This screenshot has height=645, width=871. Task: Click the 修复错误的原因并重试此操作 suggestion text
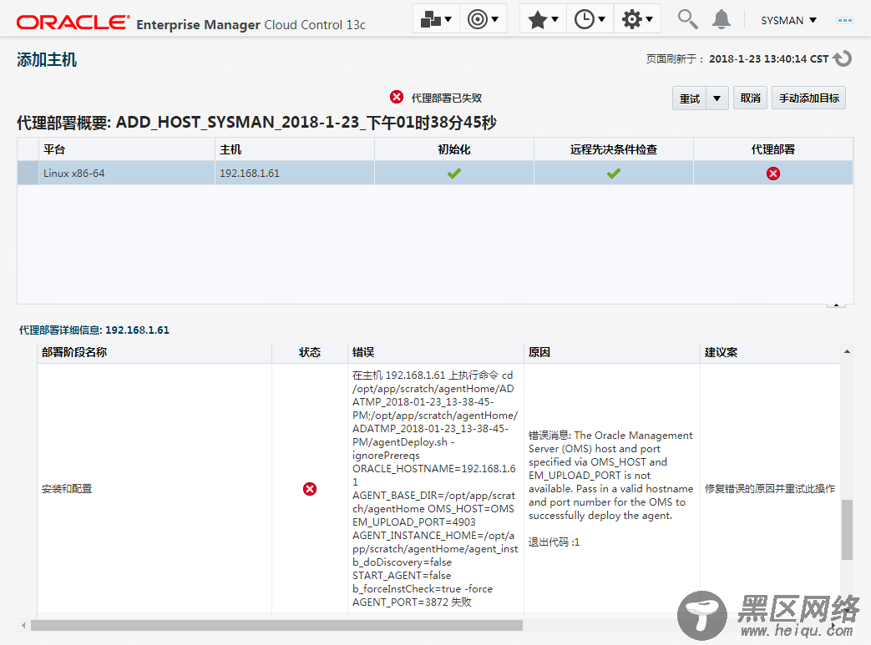pos(770,488)
